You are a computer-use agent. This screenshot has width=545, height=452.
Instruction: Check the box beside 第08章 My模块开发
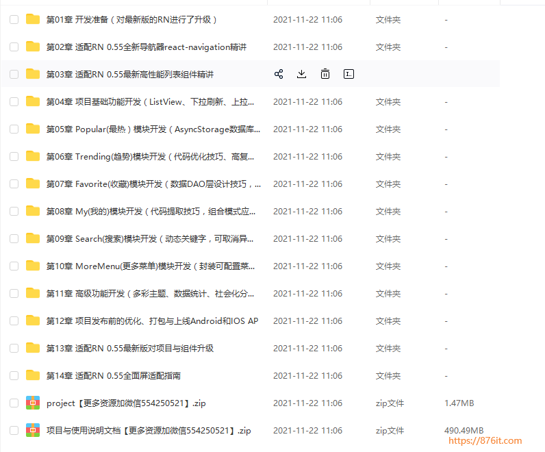click(x=14, y=212)
